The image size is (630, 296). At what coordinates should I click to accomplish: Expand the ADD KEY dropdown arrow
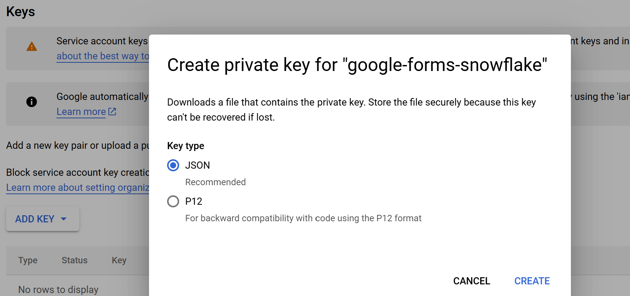[64, 219]
